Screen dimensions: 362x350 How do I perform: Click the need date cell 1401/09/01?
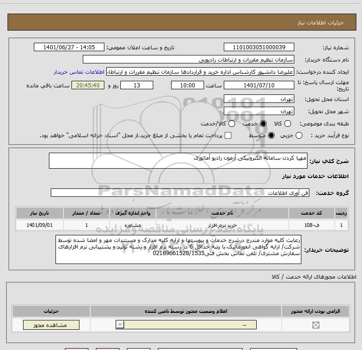click(39, 225)
